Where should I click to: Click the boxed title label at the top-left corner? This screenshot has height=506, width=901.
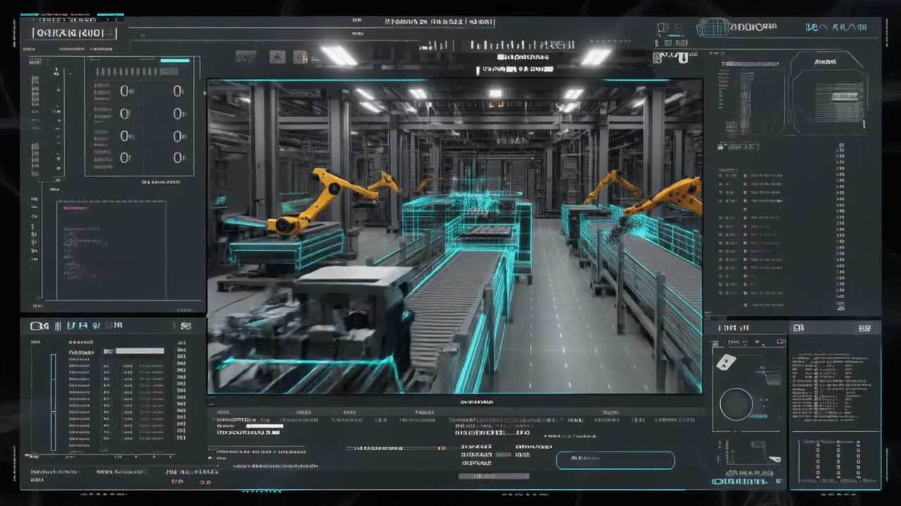[74, 32]
